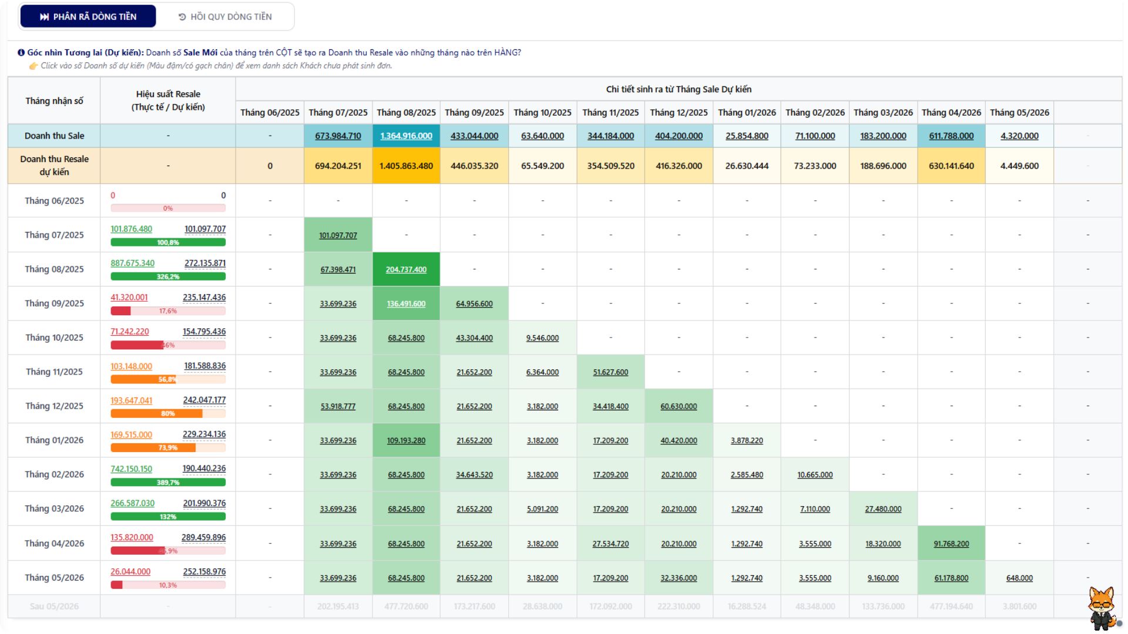Select the Phân rã dòng tiền tab
Viewport: 1128px width, 634px height.
pos(88,16)
